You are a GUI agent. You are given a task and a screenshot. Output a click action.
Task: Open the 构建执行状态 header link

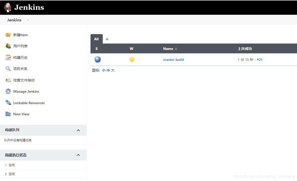[x=16, y=155]
